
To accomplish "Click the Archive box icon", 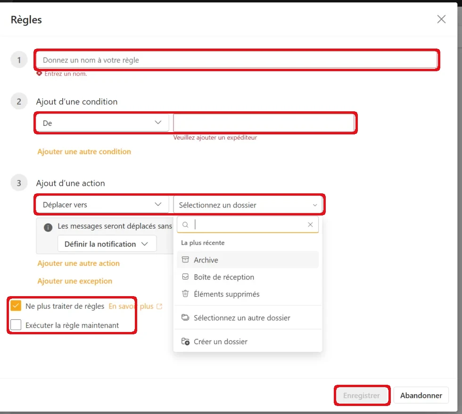I will (185, 260).
